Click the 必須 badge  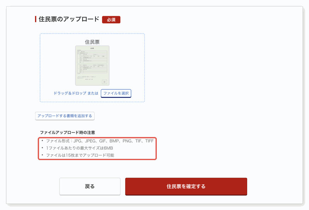(x=111, y=20)
